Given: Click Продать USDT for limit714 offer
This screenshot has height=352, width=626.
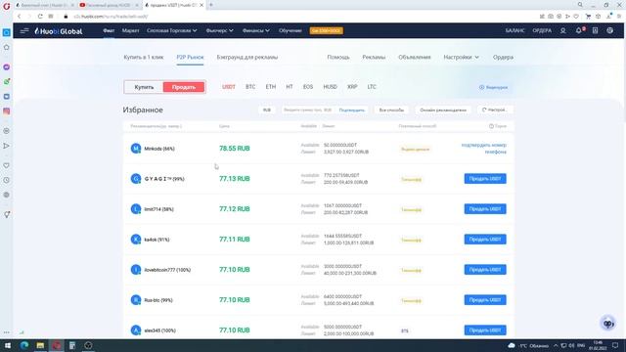Looking at the screenshot, I should (485, 209).
